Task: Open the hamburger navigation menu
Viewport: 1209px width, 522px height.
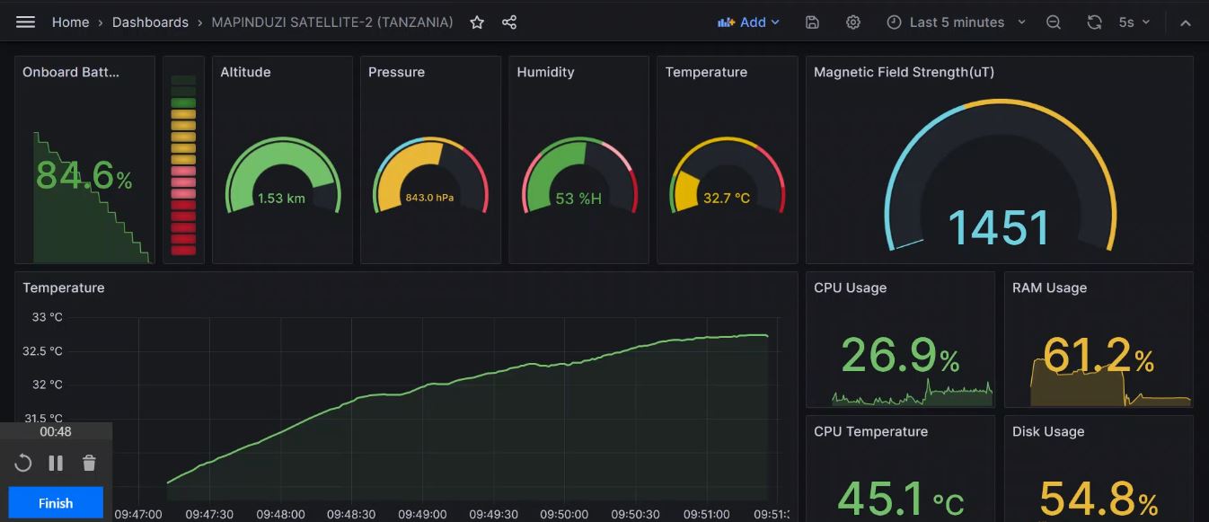Action: click(25, 22)
